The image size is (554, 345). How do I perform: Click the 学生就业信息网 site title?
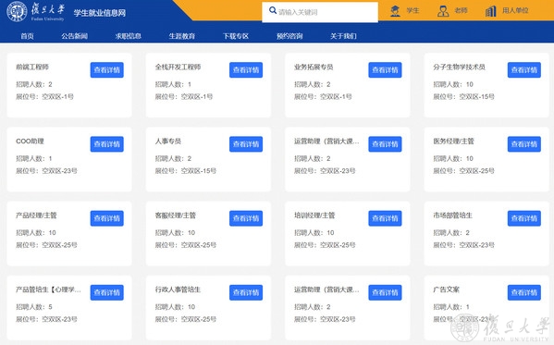pyautogui.click(x=100, y=13)
